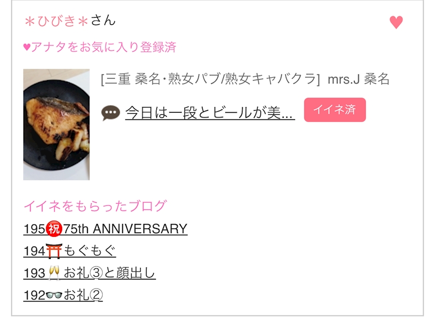
Task: Click the mrs.J 桑名 shop name
Action: coord(358,79)
